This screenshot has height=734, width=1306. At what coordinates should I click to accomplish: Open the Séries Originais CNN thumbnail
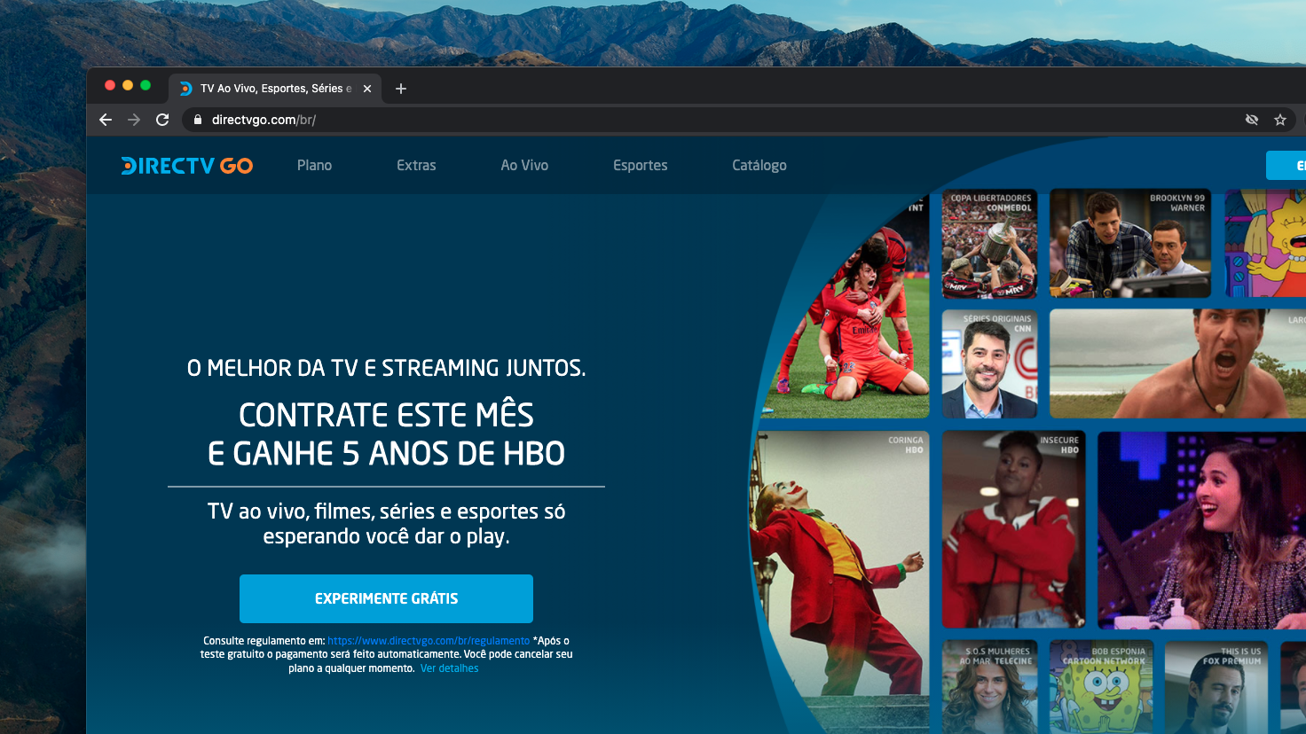[x=989, y=363]
